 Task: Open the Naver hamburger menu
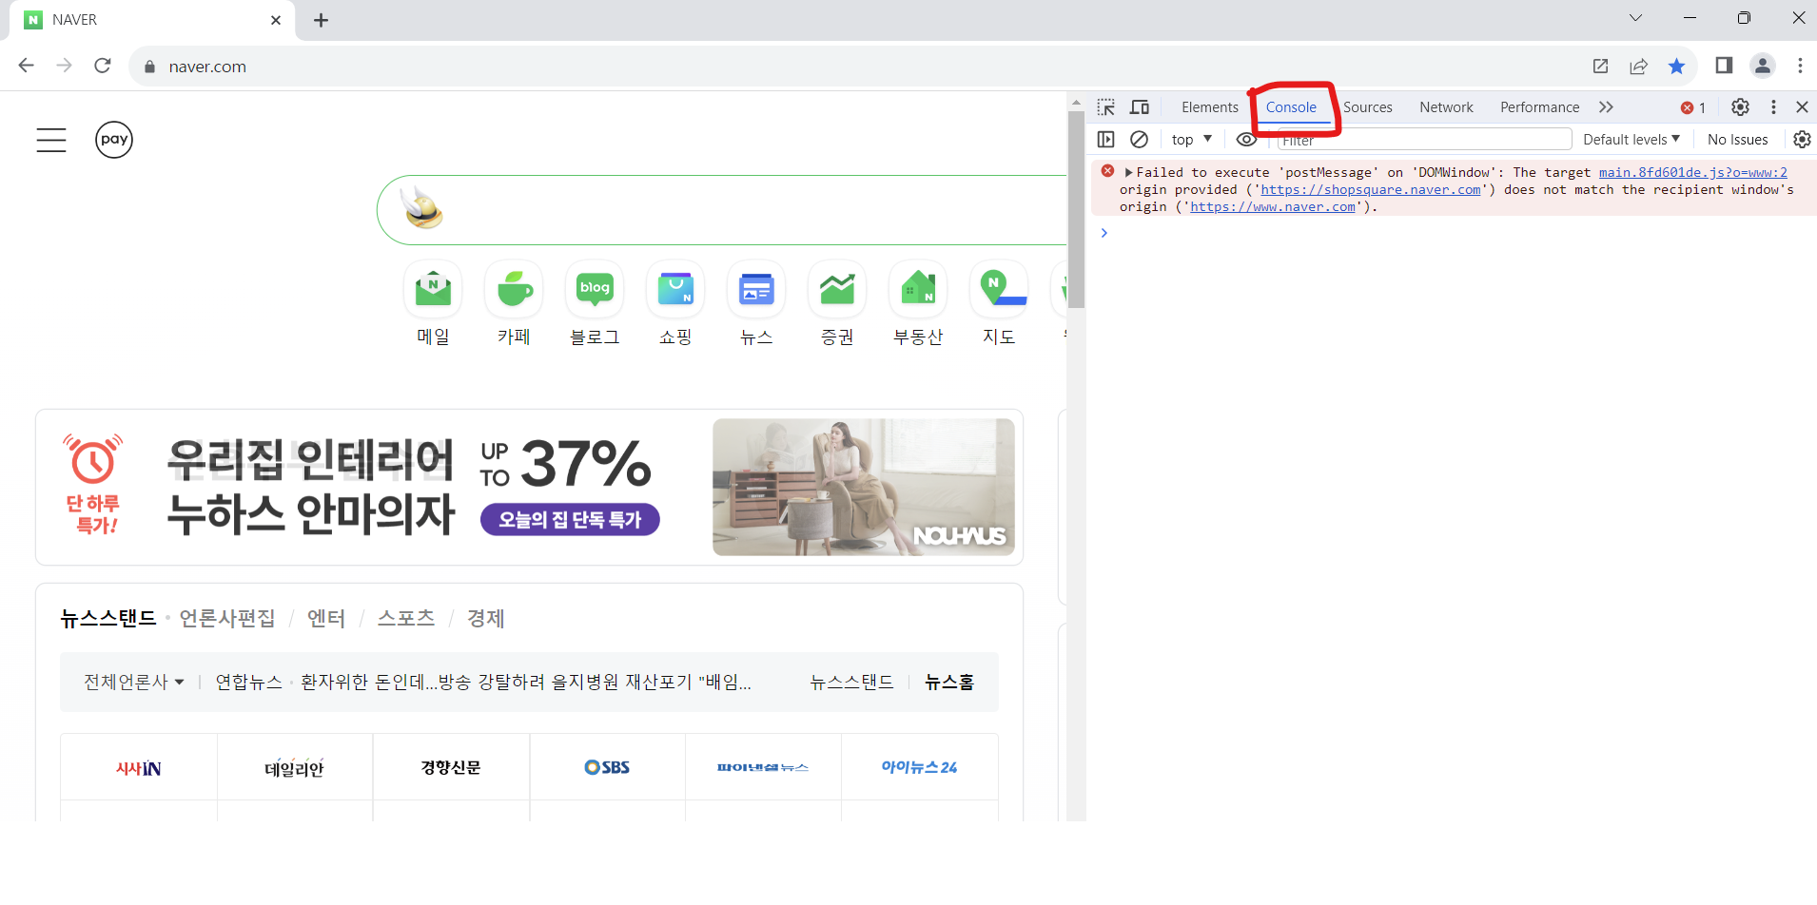[51, 140]
